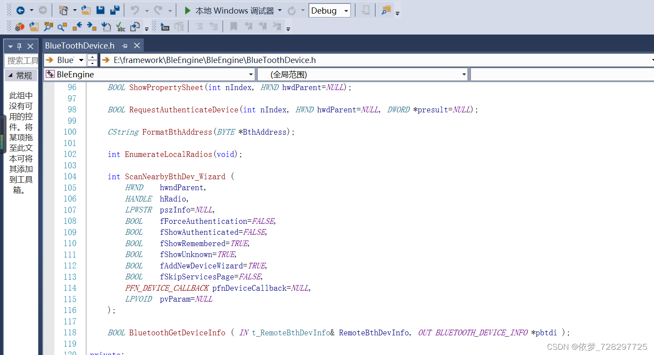The height and width of the screenshot is (355, 654).
Task: Click the Open File folder icon
Action: [x=86, y=10]
